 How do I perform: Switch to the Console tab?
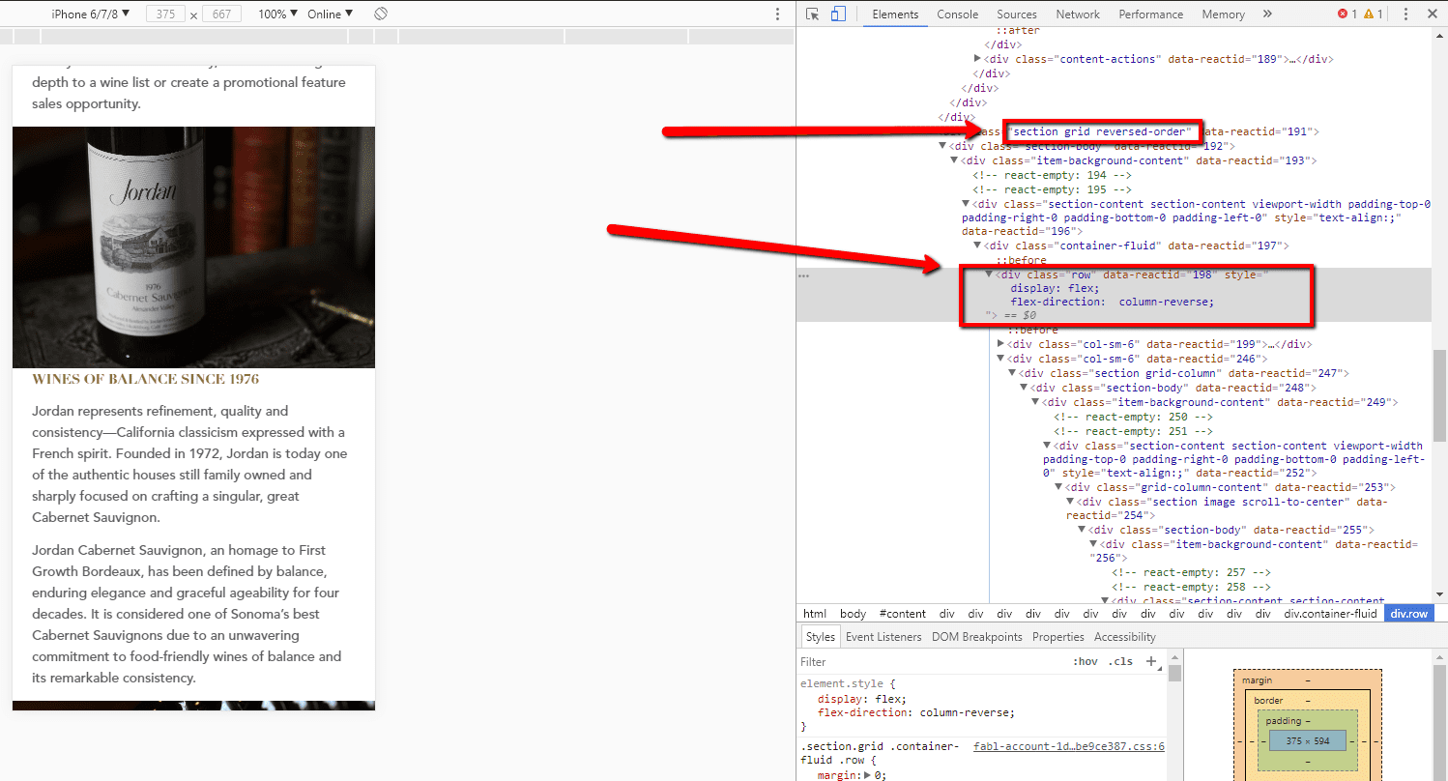click(x=957, y=14)
